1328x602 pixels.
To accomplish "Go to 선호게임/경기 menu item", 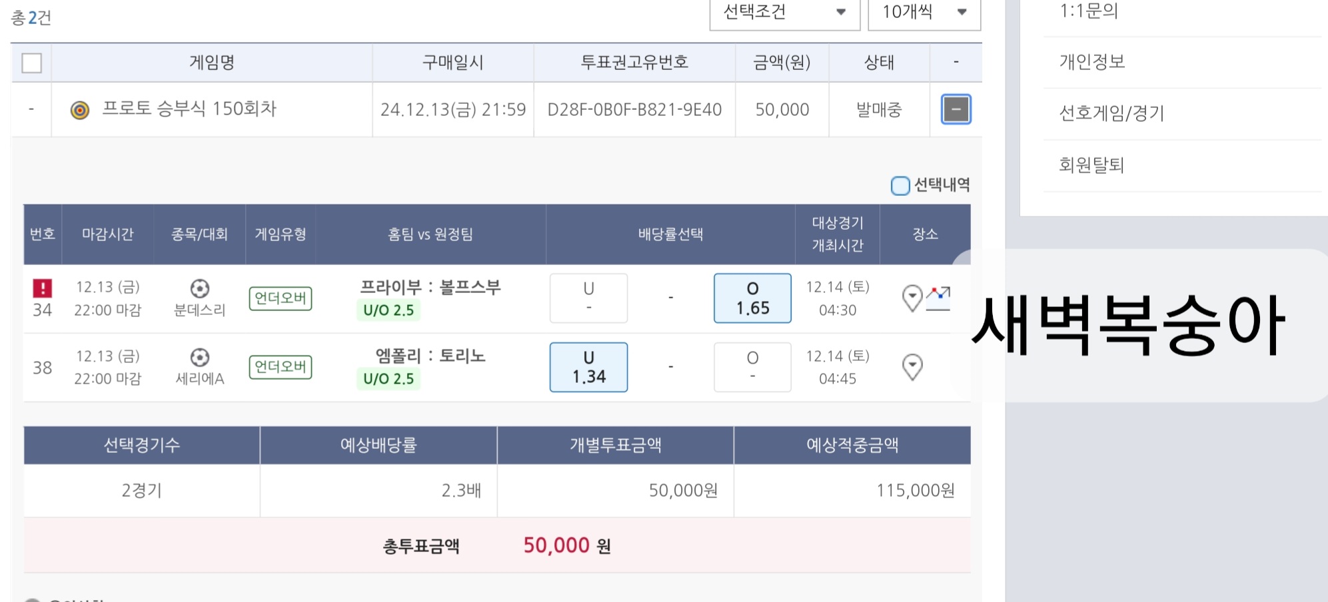I will click(1111, 113).
